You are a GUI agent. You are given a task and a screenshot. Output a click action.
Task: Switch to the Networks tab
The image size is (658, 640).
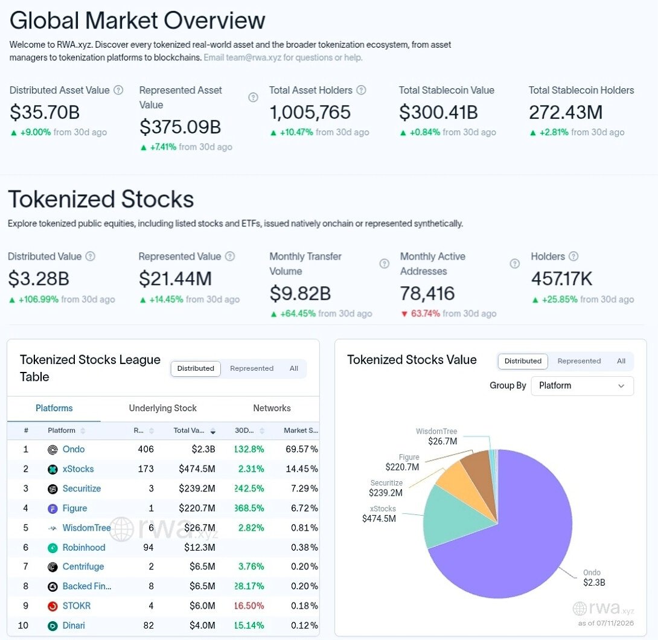point(272,408)
